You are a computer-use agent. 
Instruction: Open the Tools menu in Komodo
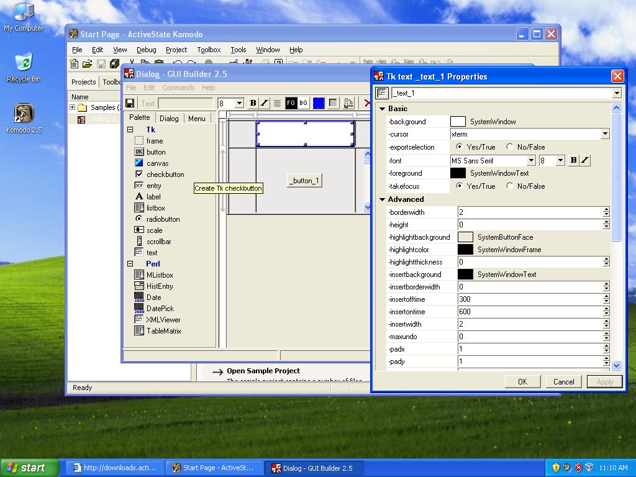(238, 50)
